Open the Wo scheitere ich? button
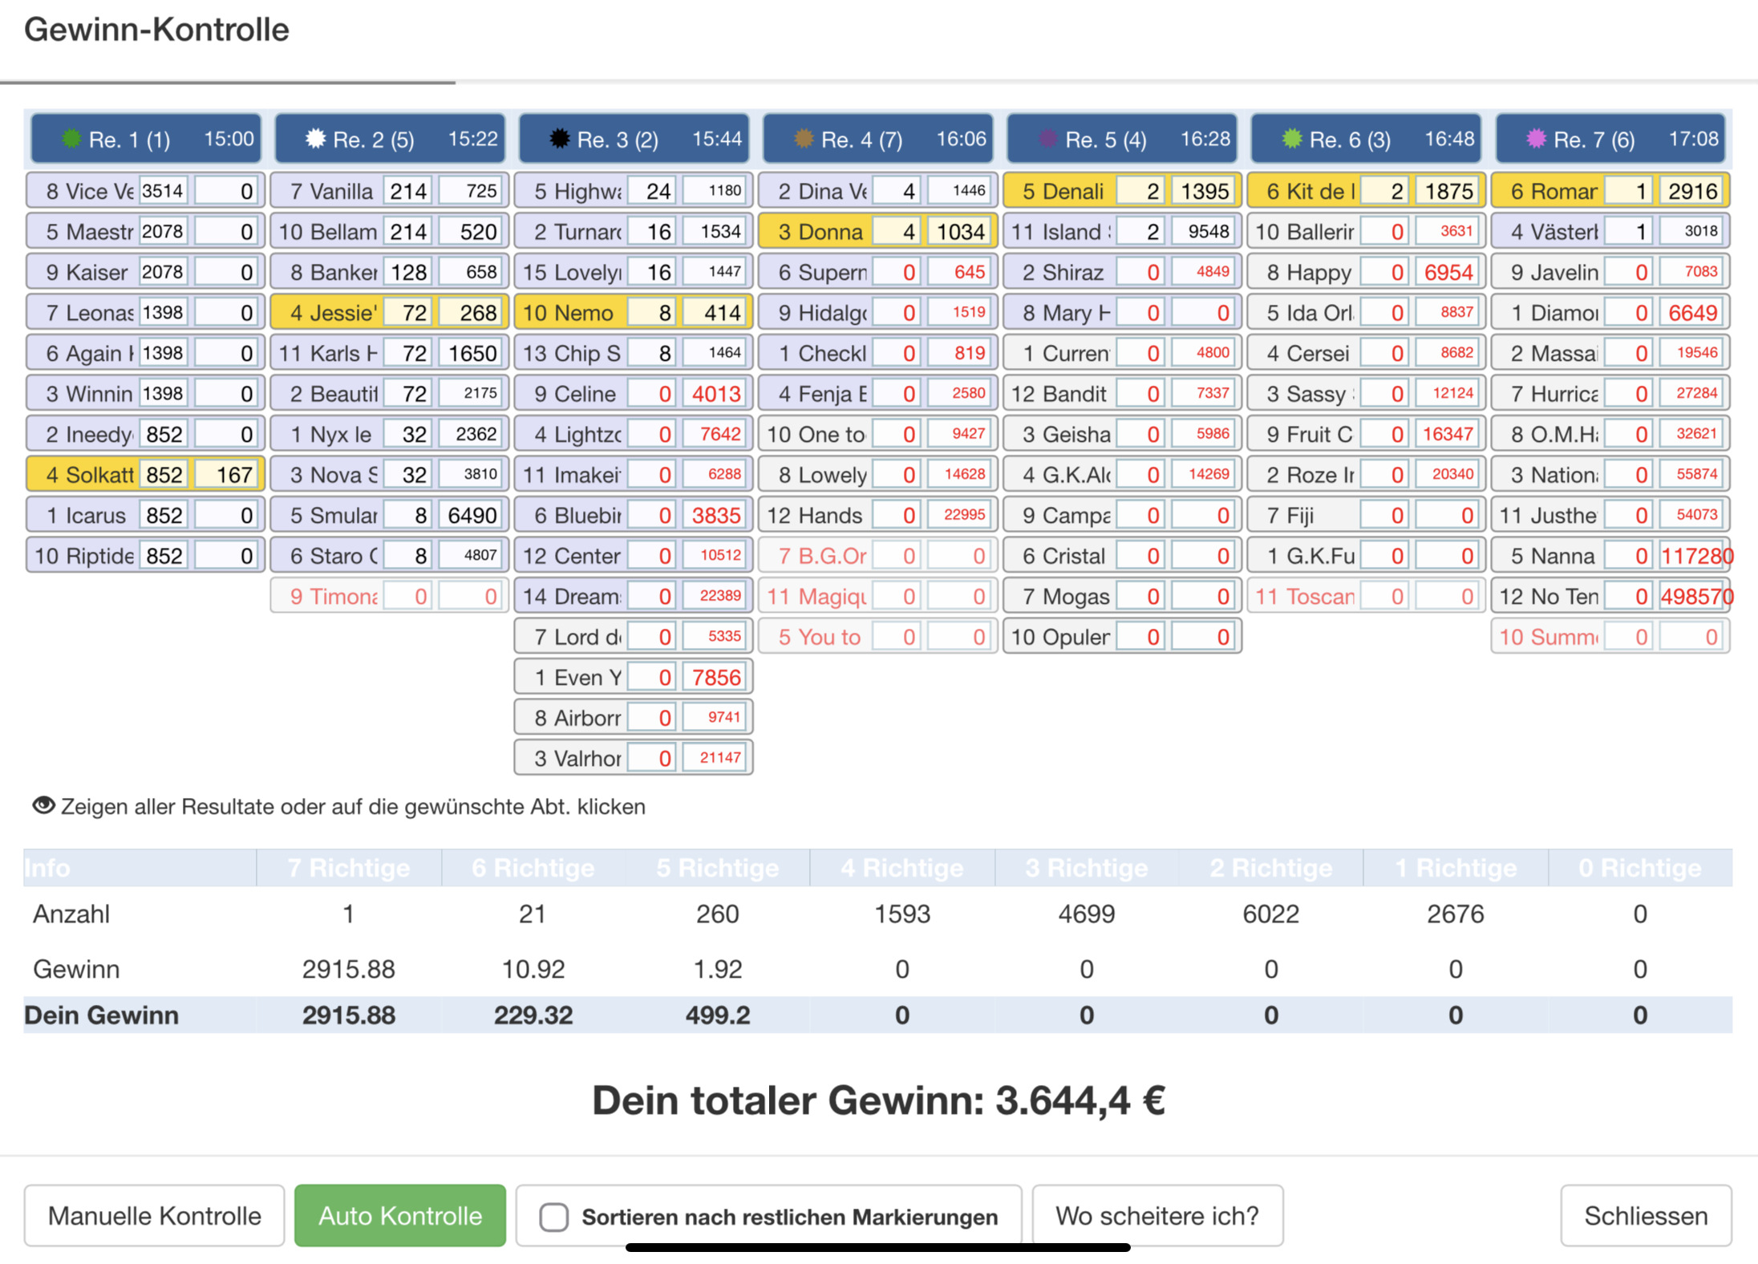 (1157, 1215)
